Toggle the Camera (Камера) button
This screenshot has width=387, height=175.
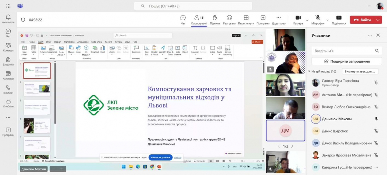pos(298,20)
